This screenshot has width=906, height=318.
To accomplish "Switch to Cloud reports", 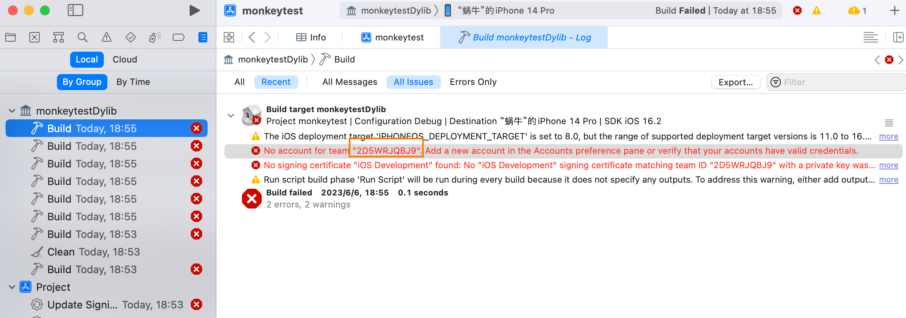I will [125, 60].
